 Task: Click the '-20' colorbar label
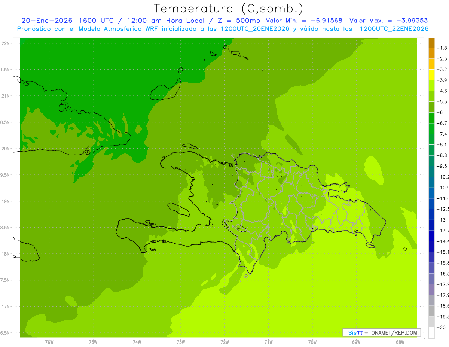[441, 327]
